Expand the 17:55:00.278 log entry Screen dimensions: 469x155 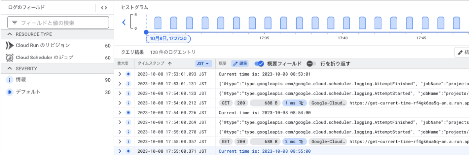120,132
